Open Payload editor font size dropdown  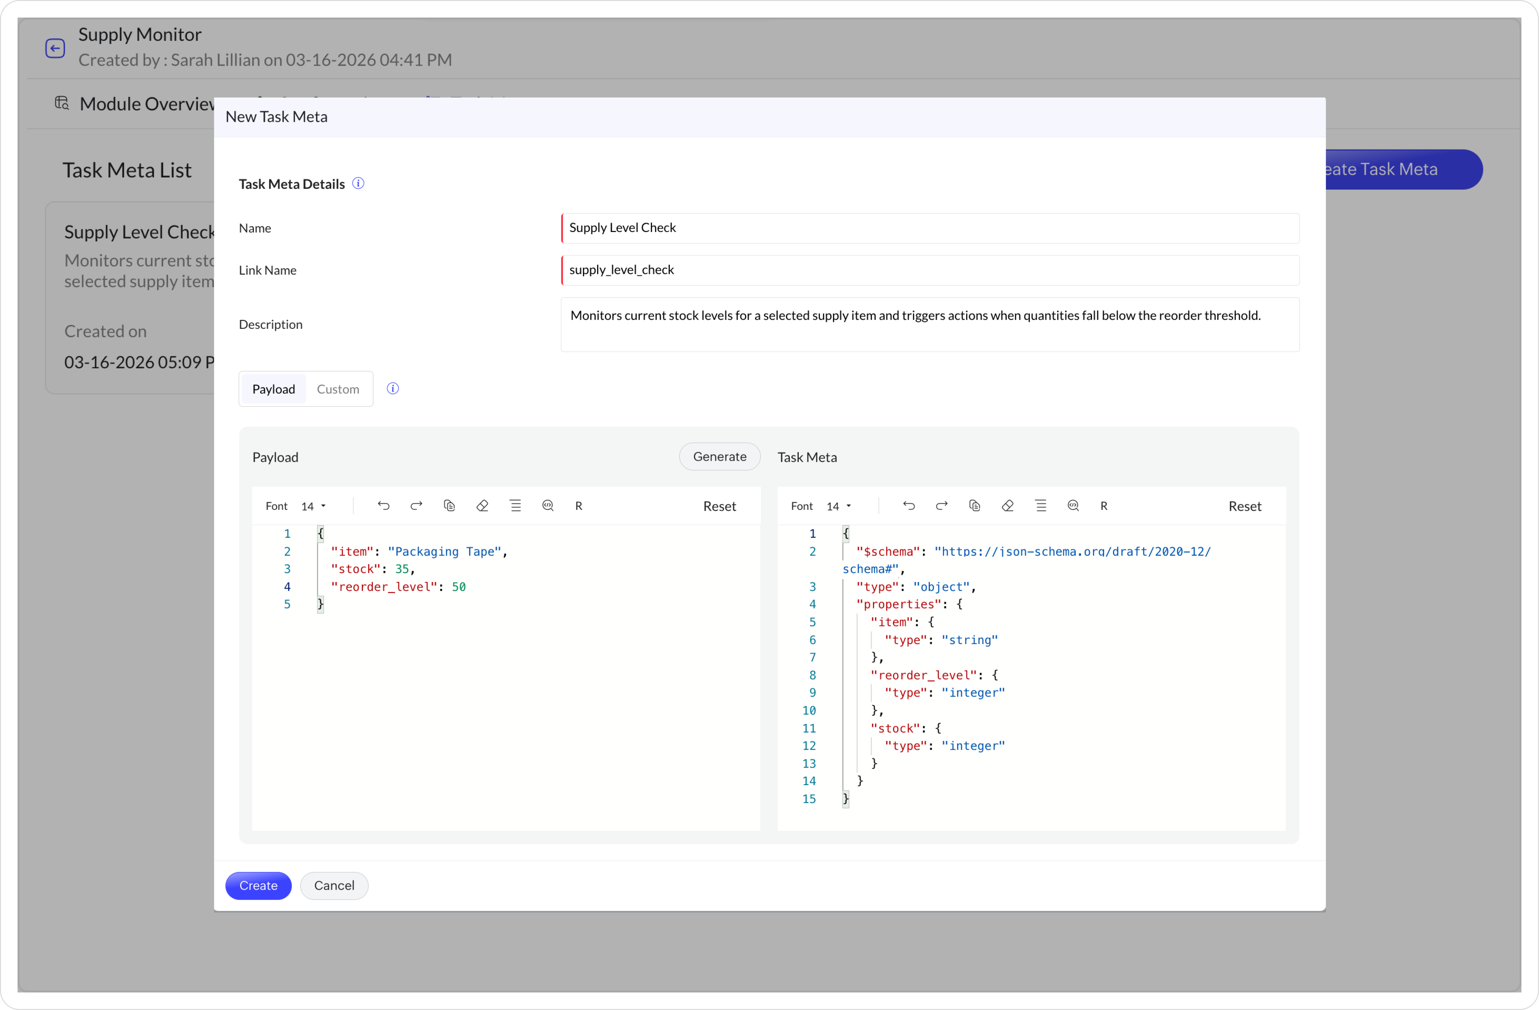314,506
